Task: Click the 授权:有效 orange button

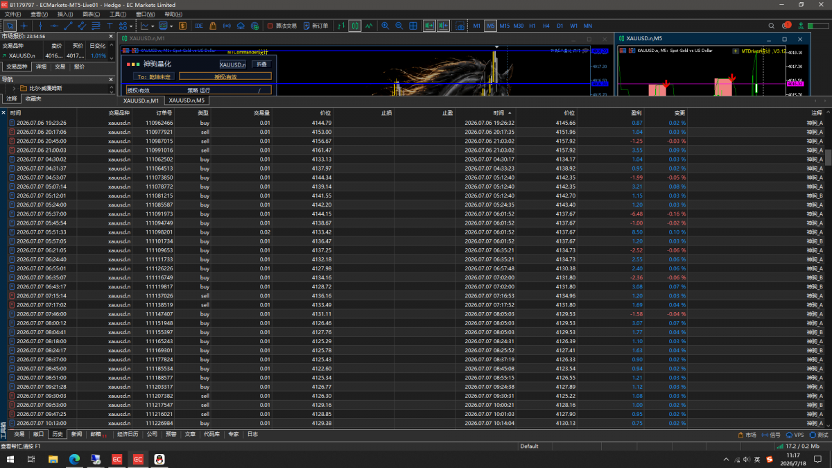Action: click(225, 76)
